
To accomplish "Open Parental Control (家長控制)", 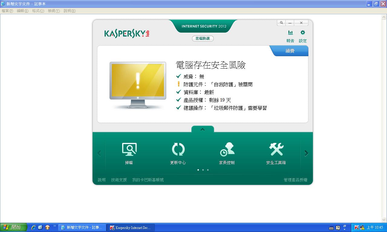I will pos(227,153).
